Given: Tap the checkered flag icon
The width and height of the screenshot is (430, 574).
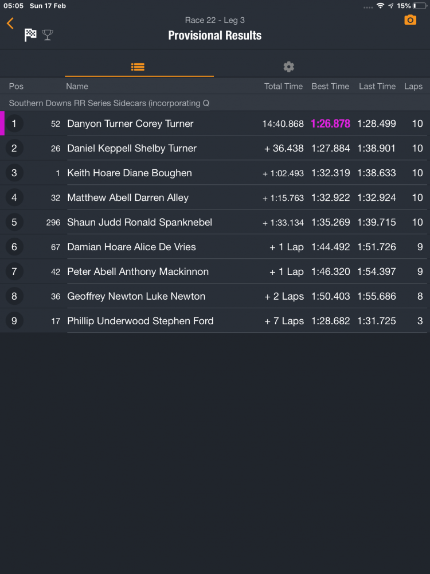Looking at the screenshot, I should pyautogui.click(x=30, y=35).
